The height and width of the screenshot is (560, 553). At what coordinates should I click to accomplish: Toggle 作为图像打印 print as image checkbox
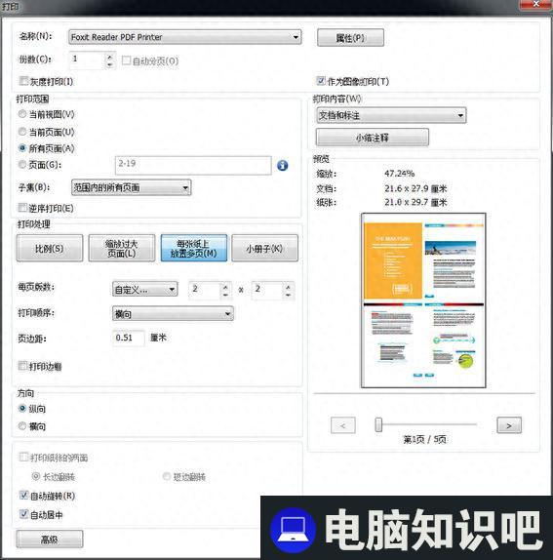coord(321,81)
